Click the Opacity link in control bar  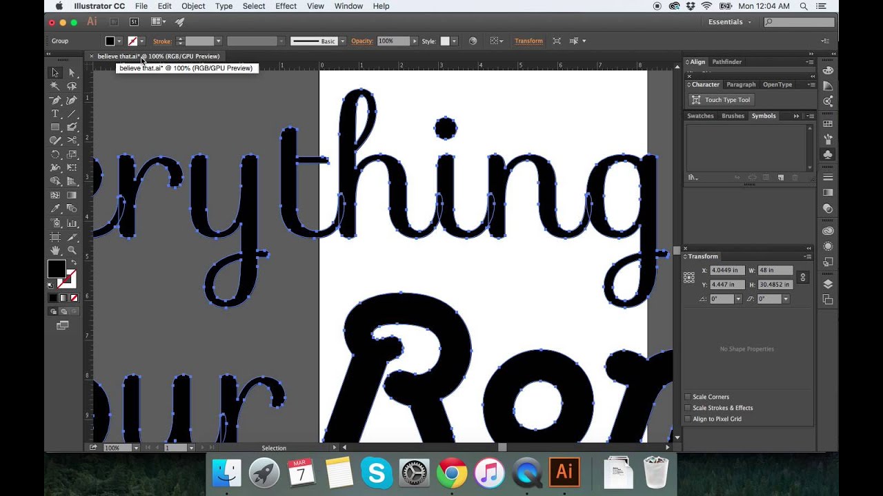tap(362, 41)
